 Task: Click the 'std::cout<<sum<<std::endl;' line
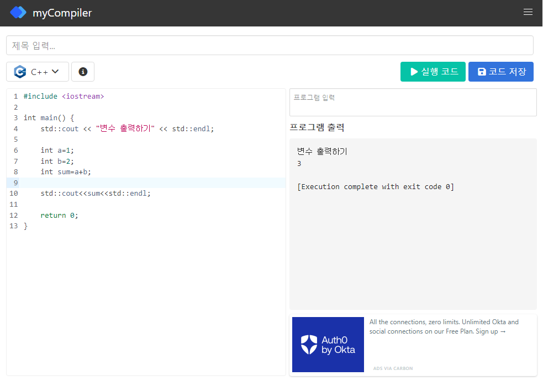[96, 194]
